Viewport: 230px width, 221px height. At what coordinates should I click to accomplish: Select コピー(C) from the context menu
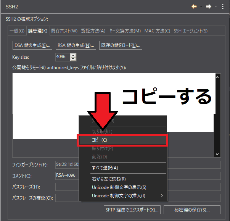(122, 140)
